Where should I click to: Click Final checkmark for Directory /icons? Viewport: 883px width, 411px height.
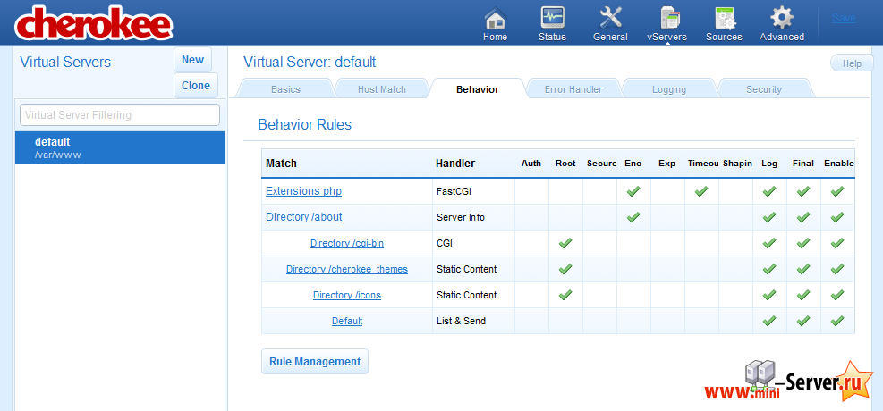coord(803,295)
